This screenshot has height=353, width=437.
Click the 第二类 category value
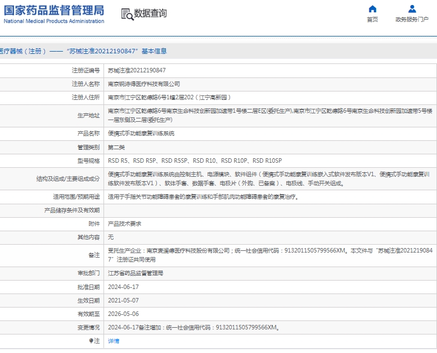coord(116,147)
